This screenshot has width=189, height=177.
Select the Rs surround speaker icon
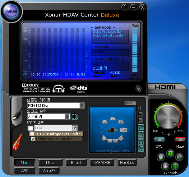pos(121,138)
